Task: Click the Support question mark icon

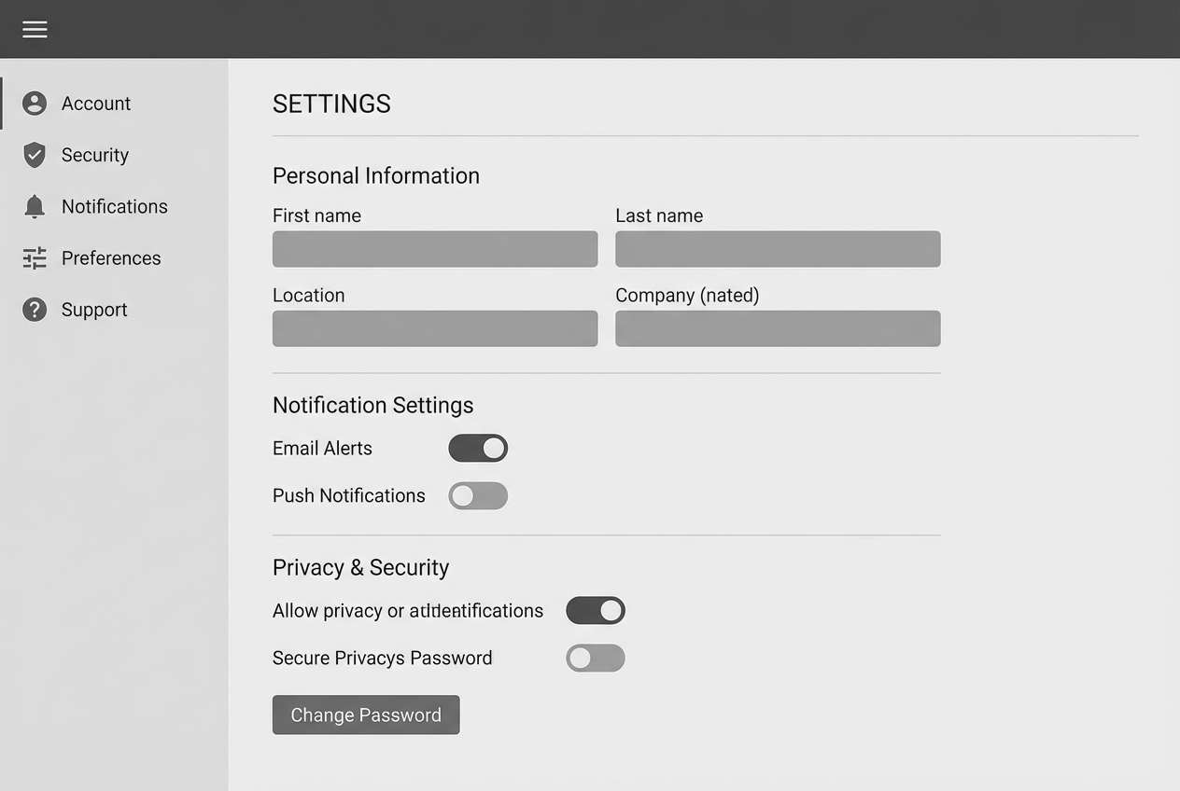Action: click(35, 309)
